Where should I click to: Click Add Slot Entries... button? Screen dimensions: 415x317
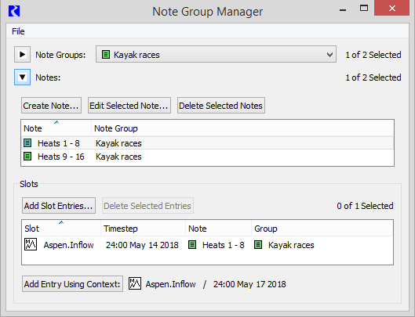(x=59, y=206)
